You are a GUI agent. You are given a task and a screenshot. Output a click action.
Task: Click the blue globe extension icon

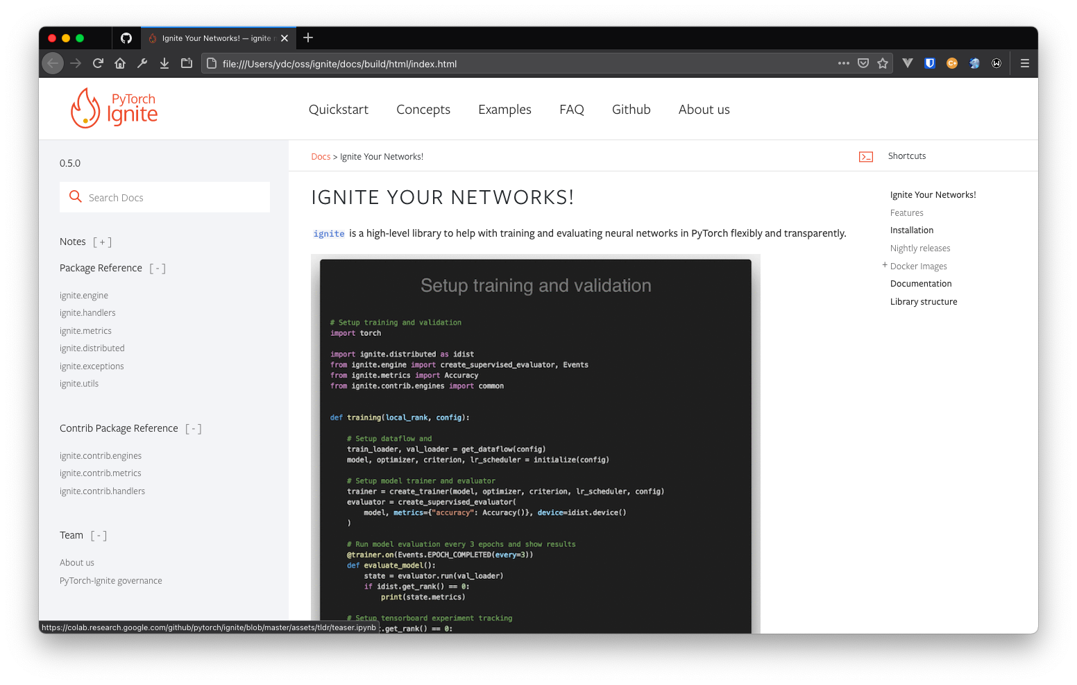click(974, 63)
